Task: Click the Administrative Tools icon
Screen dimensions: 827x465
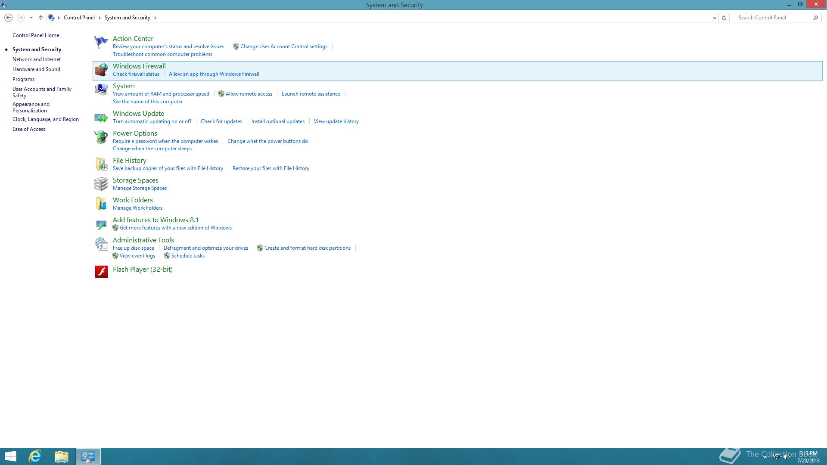Action: 101,244
